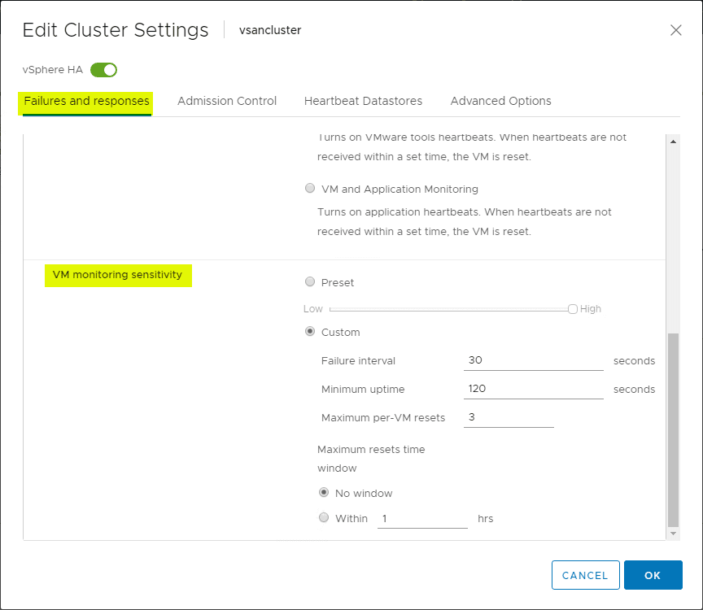Click the OK button
The width and height of the screenshot is (703, 610).
(653, 575)
